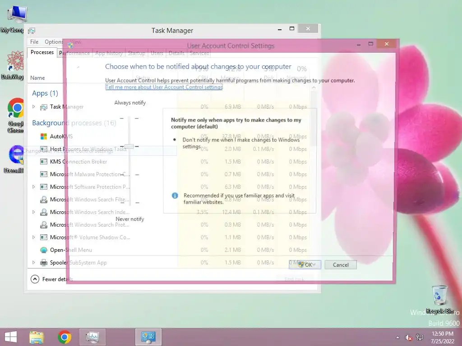This screenshot has width=462, height=346.
Task: Expand the Spooler SubSystem App row
Action: tap(33, 263)
